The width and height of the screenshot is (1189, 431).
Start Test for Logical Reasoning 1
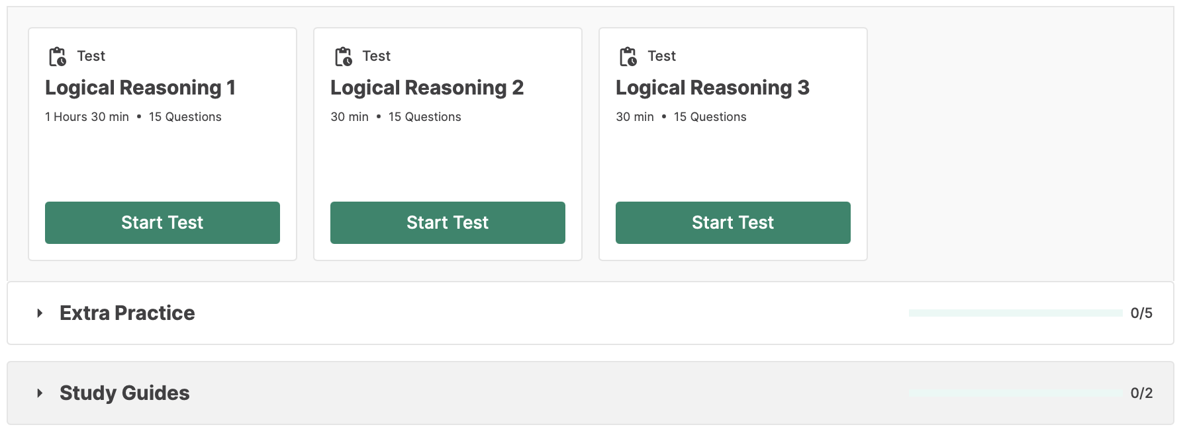tap(162, 223)
